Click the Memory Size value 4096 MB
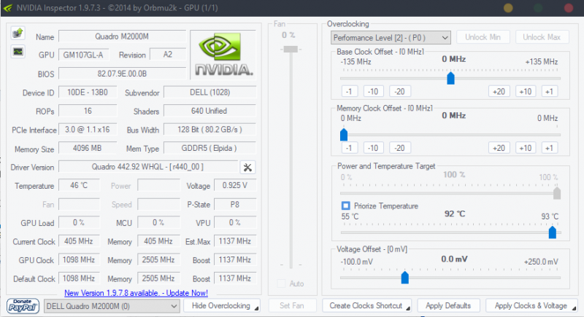Screen dimensions: 584x317 pyautogui.click(x=88, y=148)
